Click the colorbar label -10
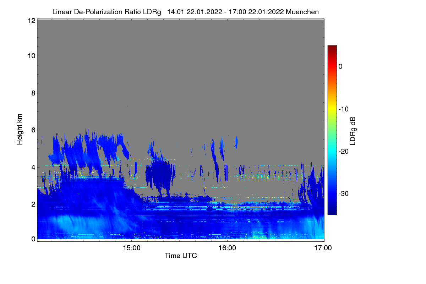426x284 pixels. (343, 109)
